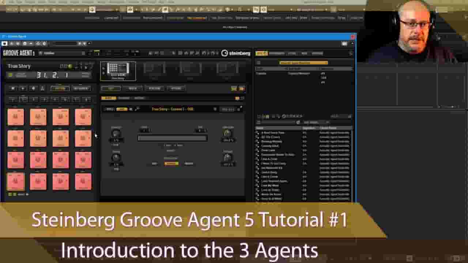Select pad group 8
The image size is (468, 263).
[x=86, y=99]
